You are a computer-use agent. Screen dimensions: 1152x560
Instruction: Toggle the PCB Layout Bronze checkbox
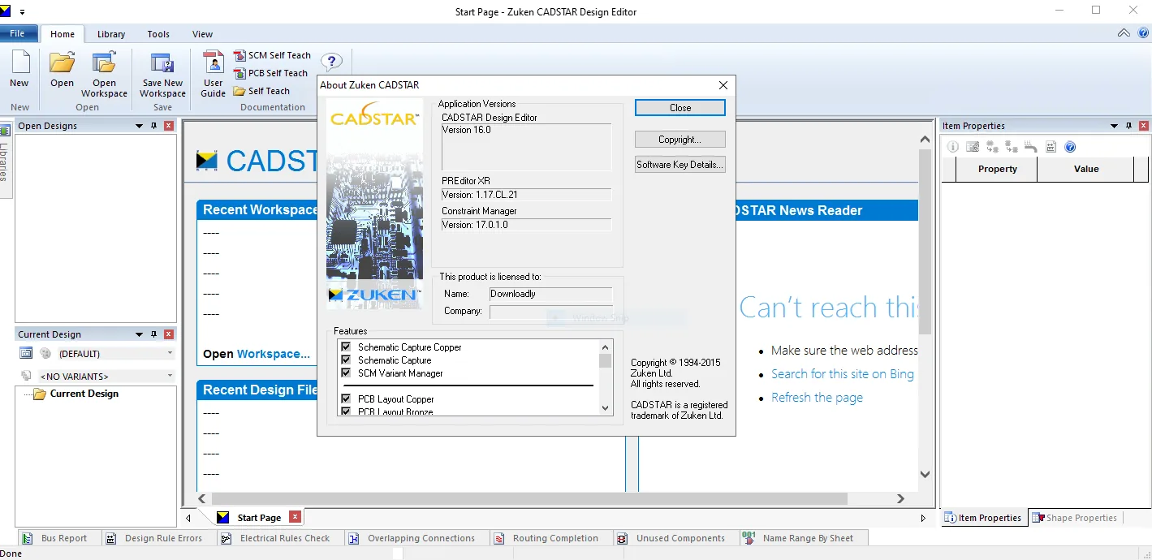pyautogui.click(x=346, y=411)
